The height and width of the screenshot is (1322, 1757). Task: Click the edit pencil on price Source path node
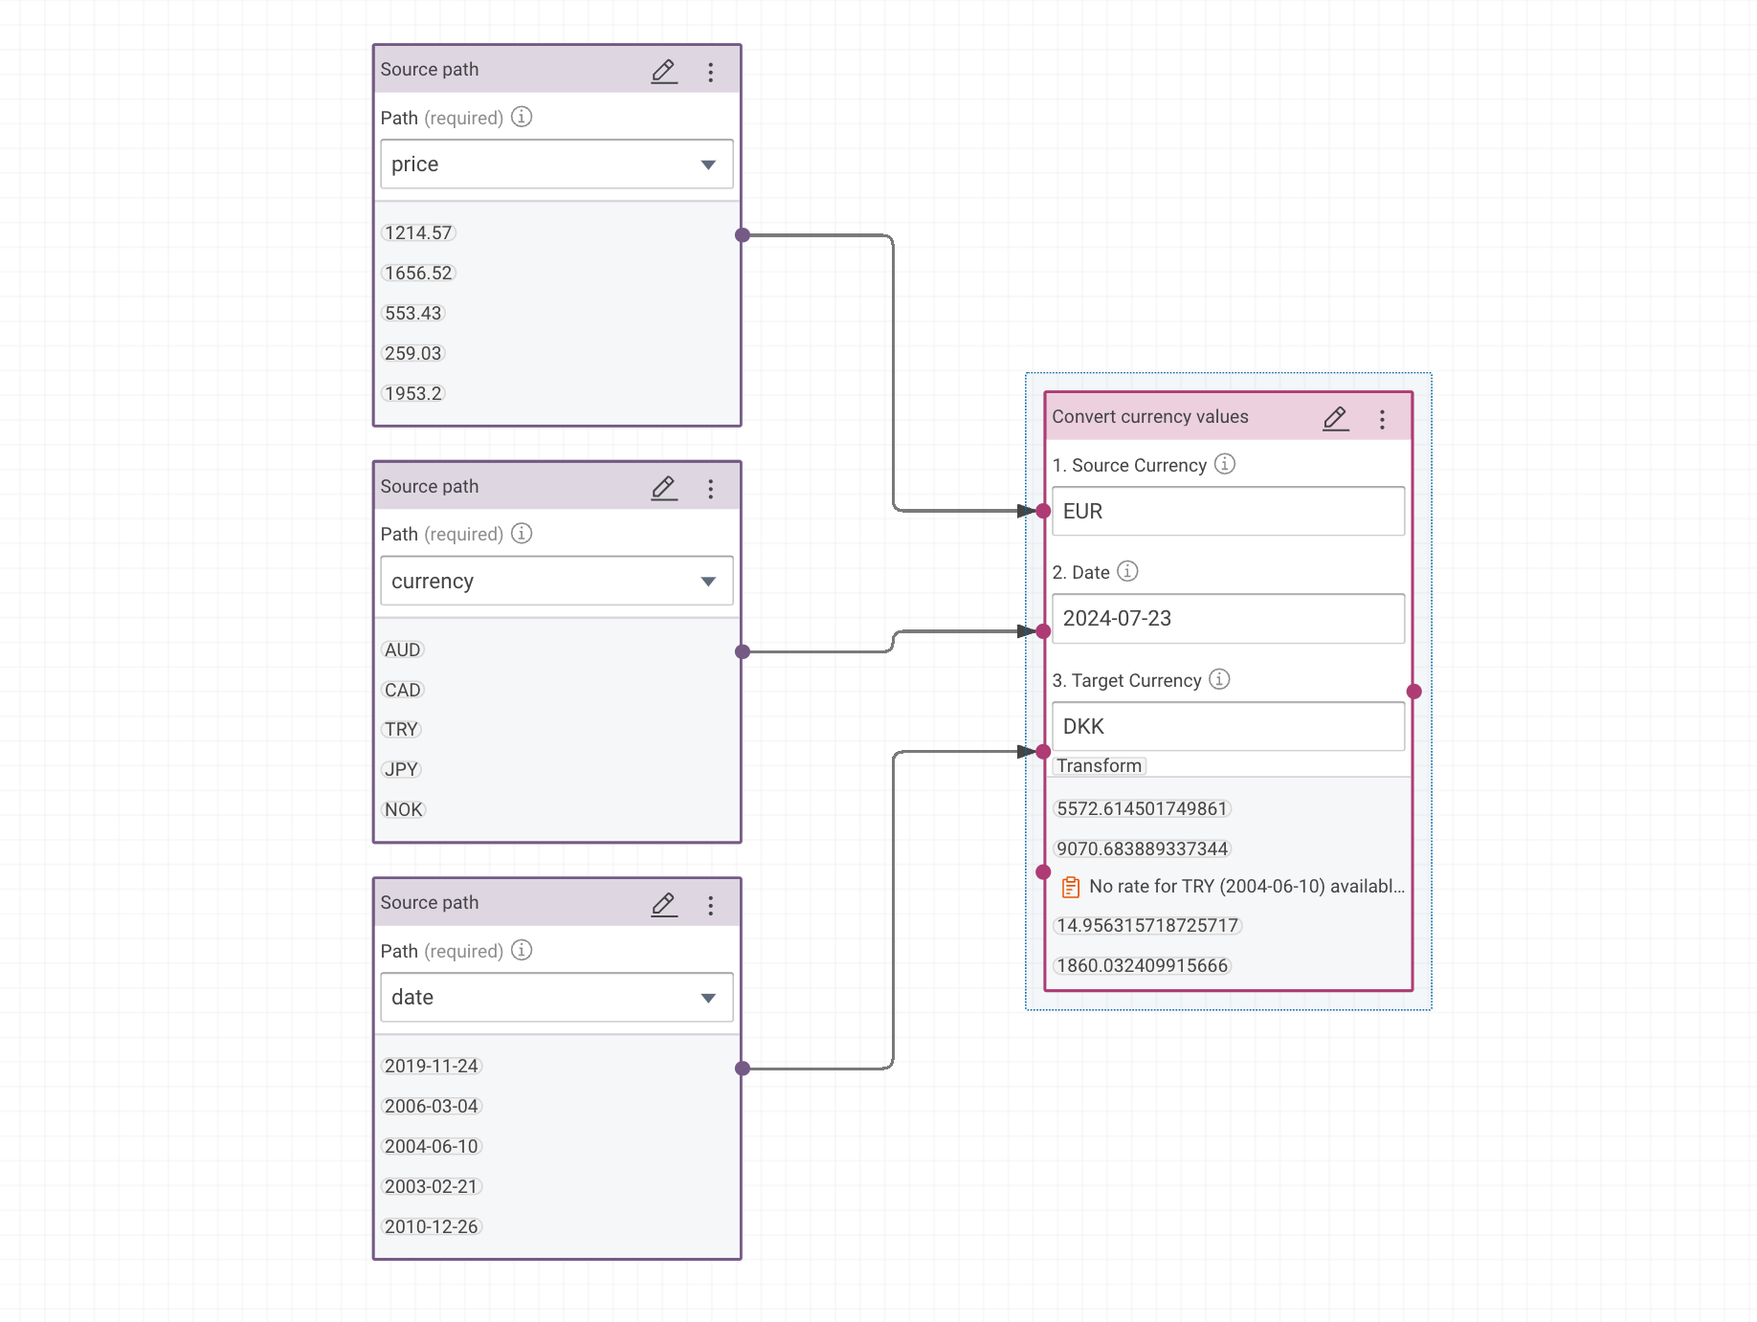point(664,72)
